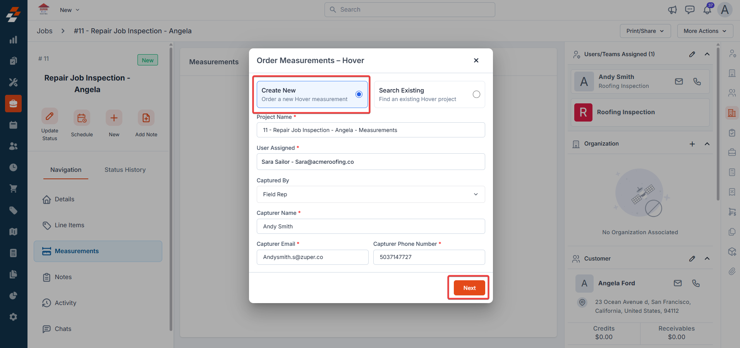The height and width of the screenshot is (348, 740).
Task: Open Details in navigation
Action: (x=98, y=199)
